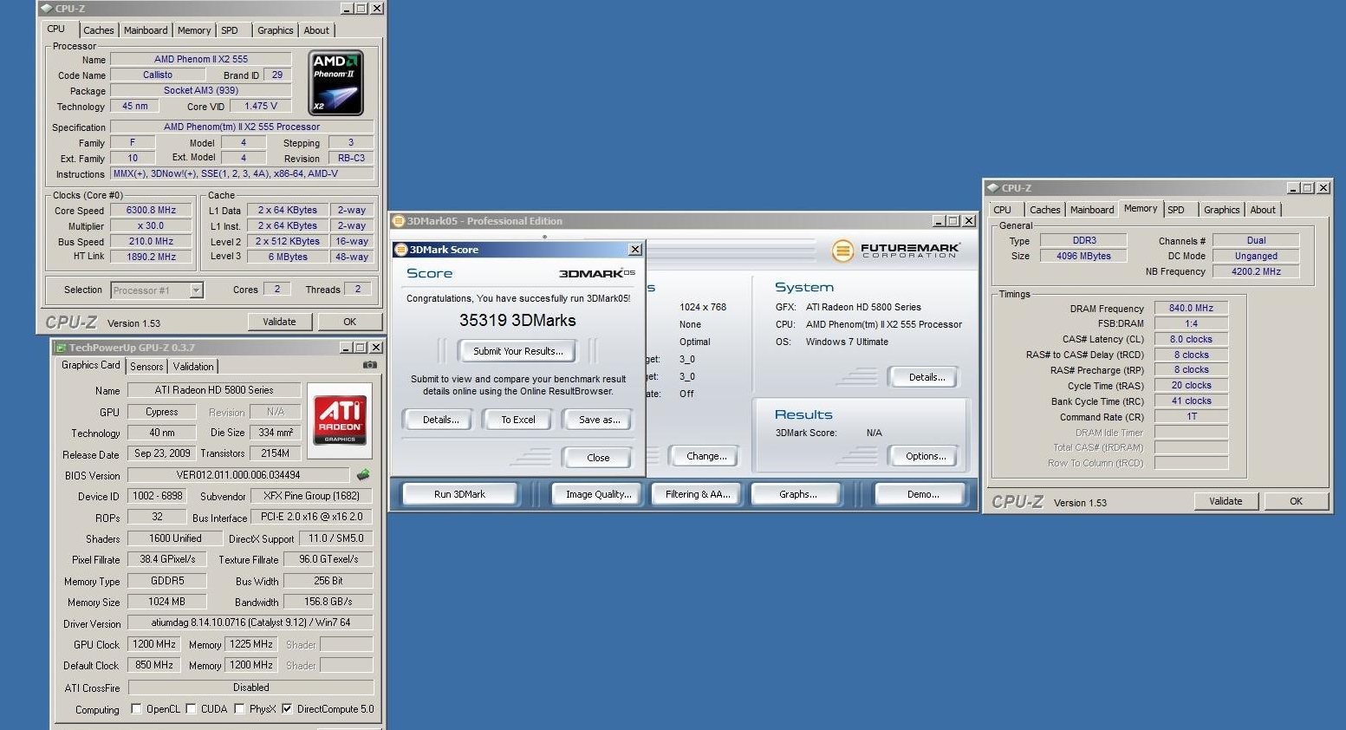Export the score with To Excel

(518, 420)
